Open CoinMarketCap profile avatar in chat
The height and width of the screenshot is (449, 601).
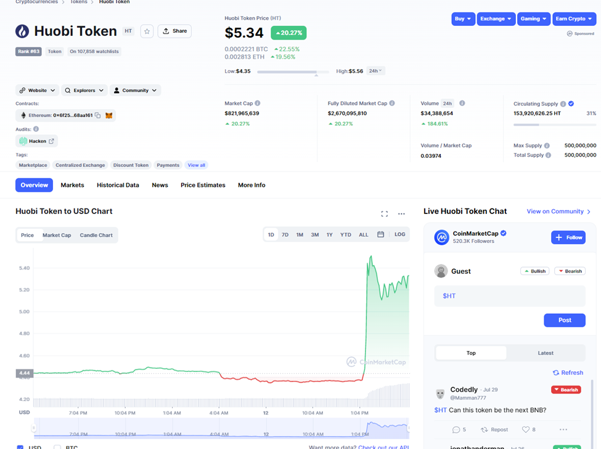(x=441, y=237)
